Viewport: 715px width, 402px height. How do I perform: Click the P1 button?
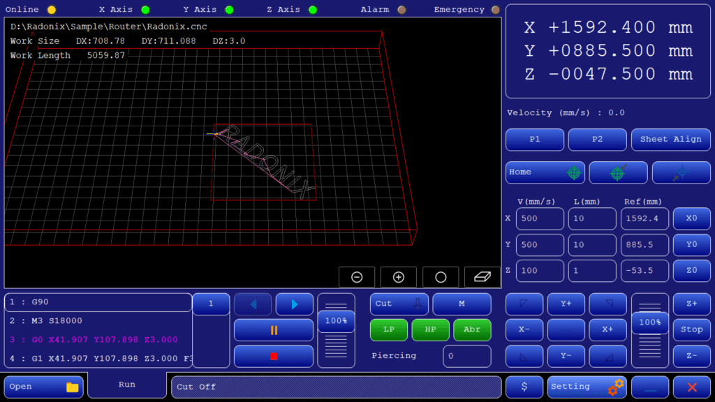(535, 140)
